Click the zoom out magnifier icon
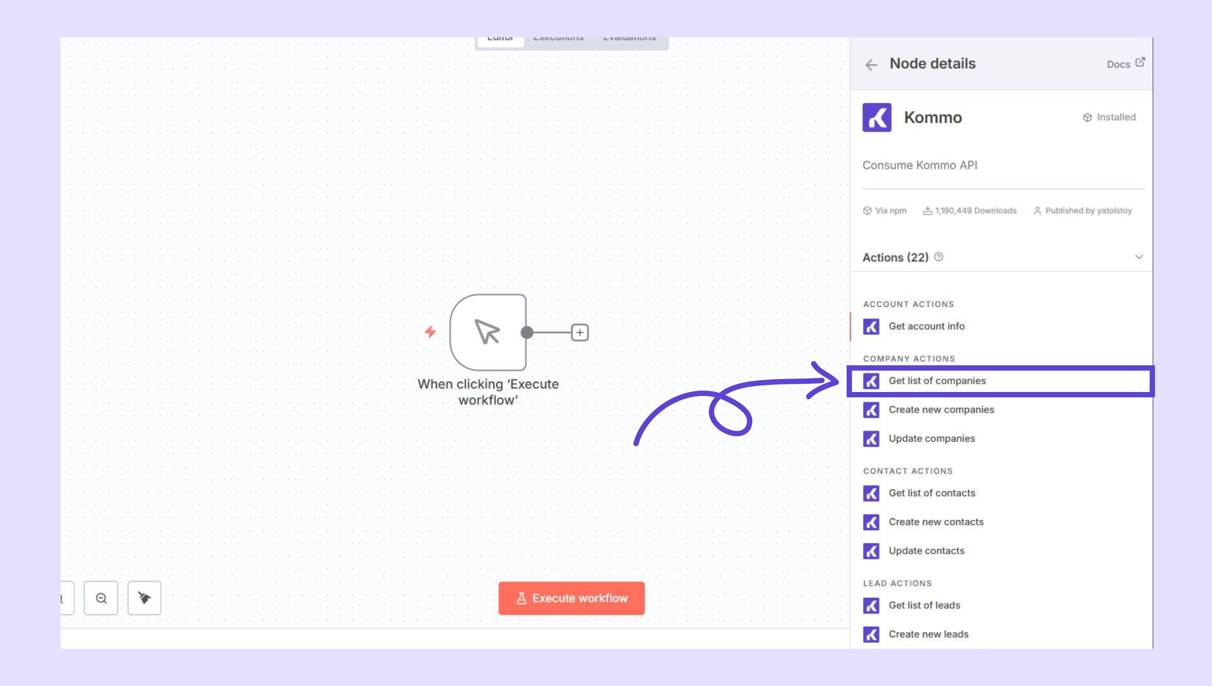1212x686 pixels. (101, 598)
